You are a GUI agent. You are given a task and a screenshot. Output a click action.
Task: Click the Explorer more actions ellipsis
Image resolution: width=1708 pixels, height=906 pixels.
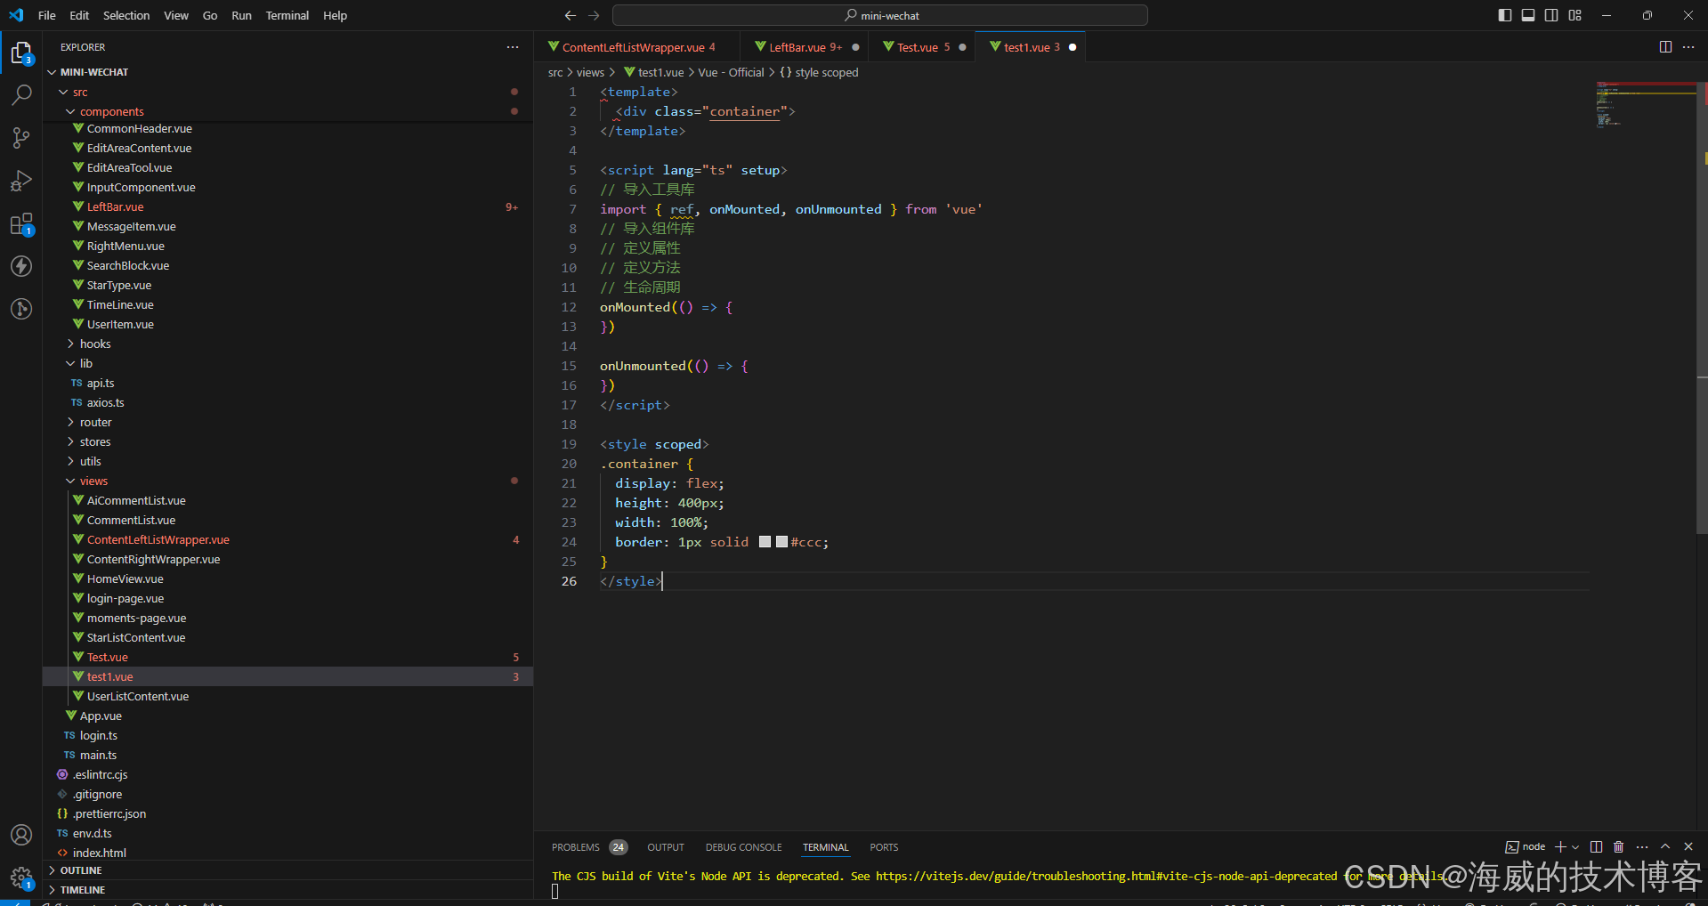click(x=513, y=47)
